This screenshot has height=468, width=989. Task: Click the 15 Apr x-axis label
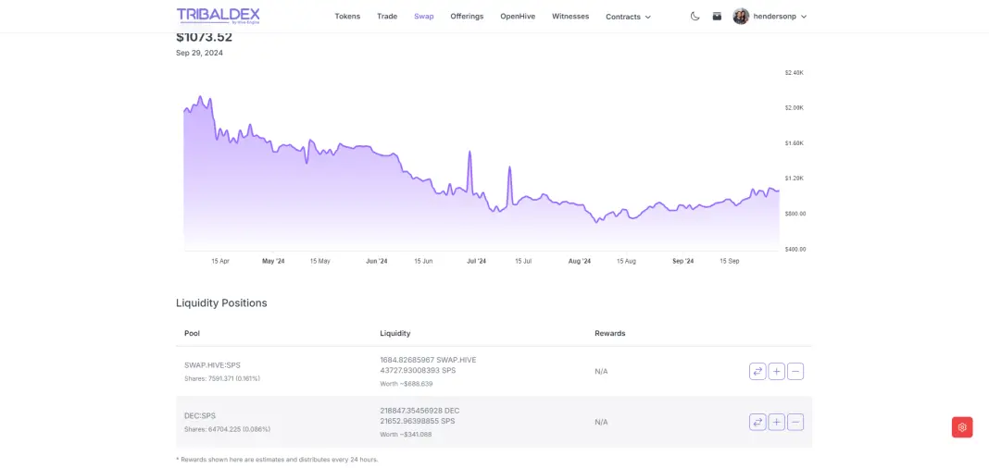[x=220, y=261]
